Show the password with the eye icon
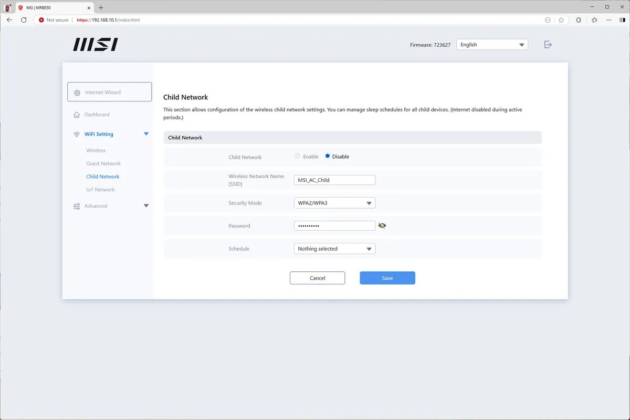Screen dimensions: 630x420 (x=382, y=226)
